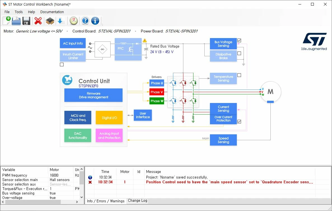Click the scroll right arrow in variable list
Viewport: 332px width, 211px height.
pos(77,202)
